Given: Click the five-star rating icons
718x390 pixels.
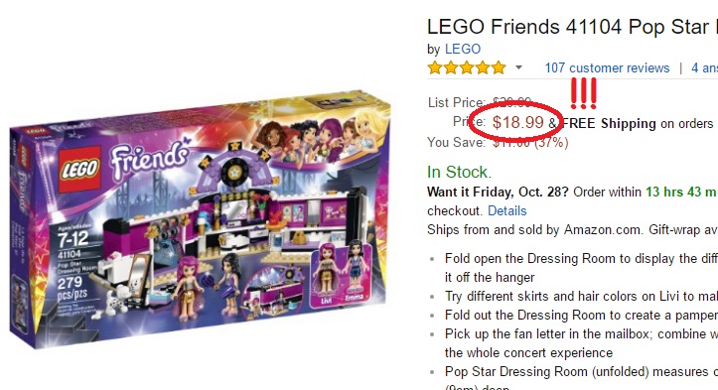Looking at the screenshot, I should coord(467,67).
